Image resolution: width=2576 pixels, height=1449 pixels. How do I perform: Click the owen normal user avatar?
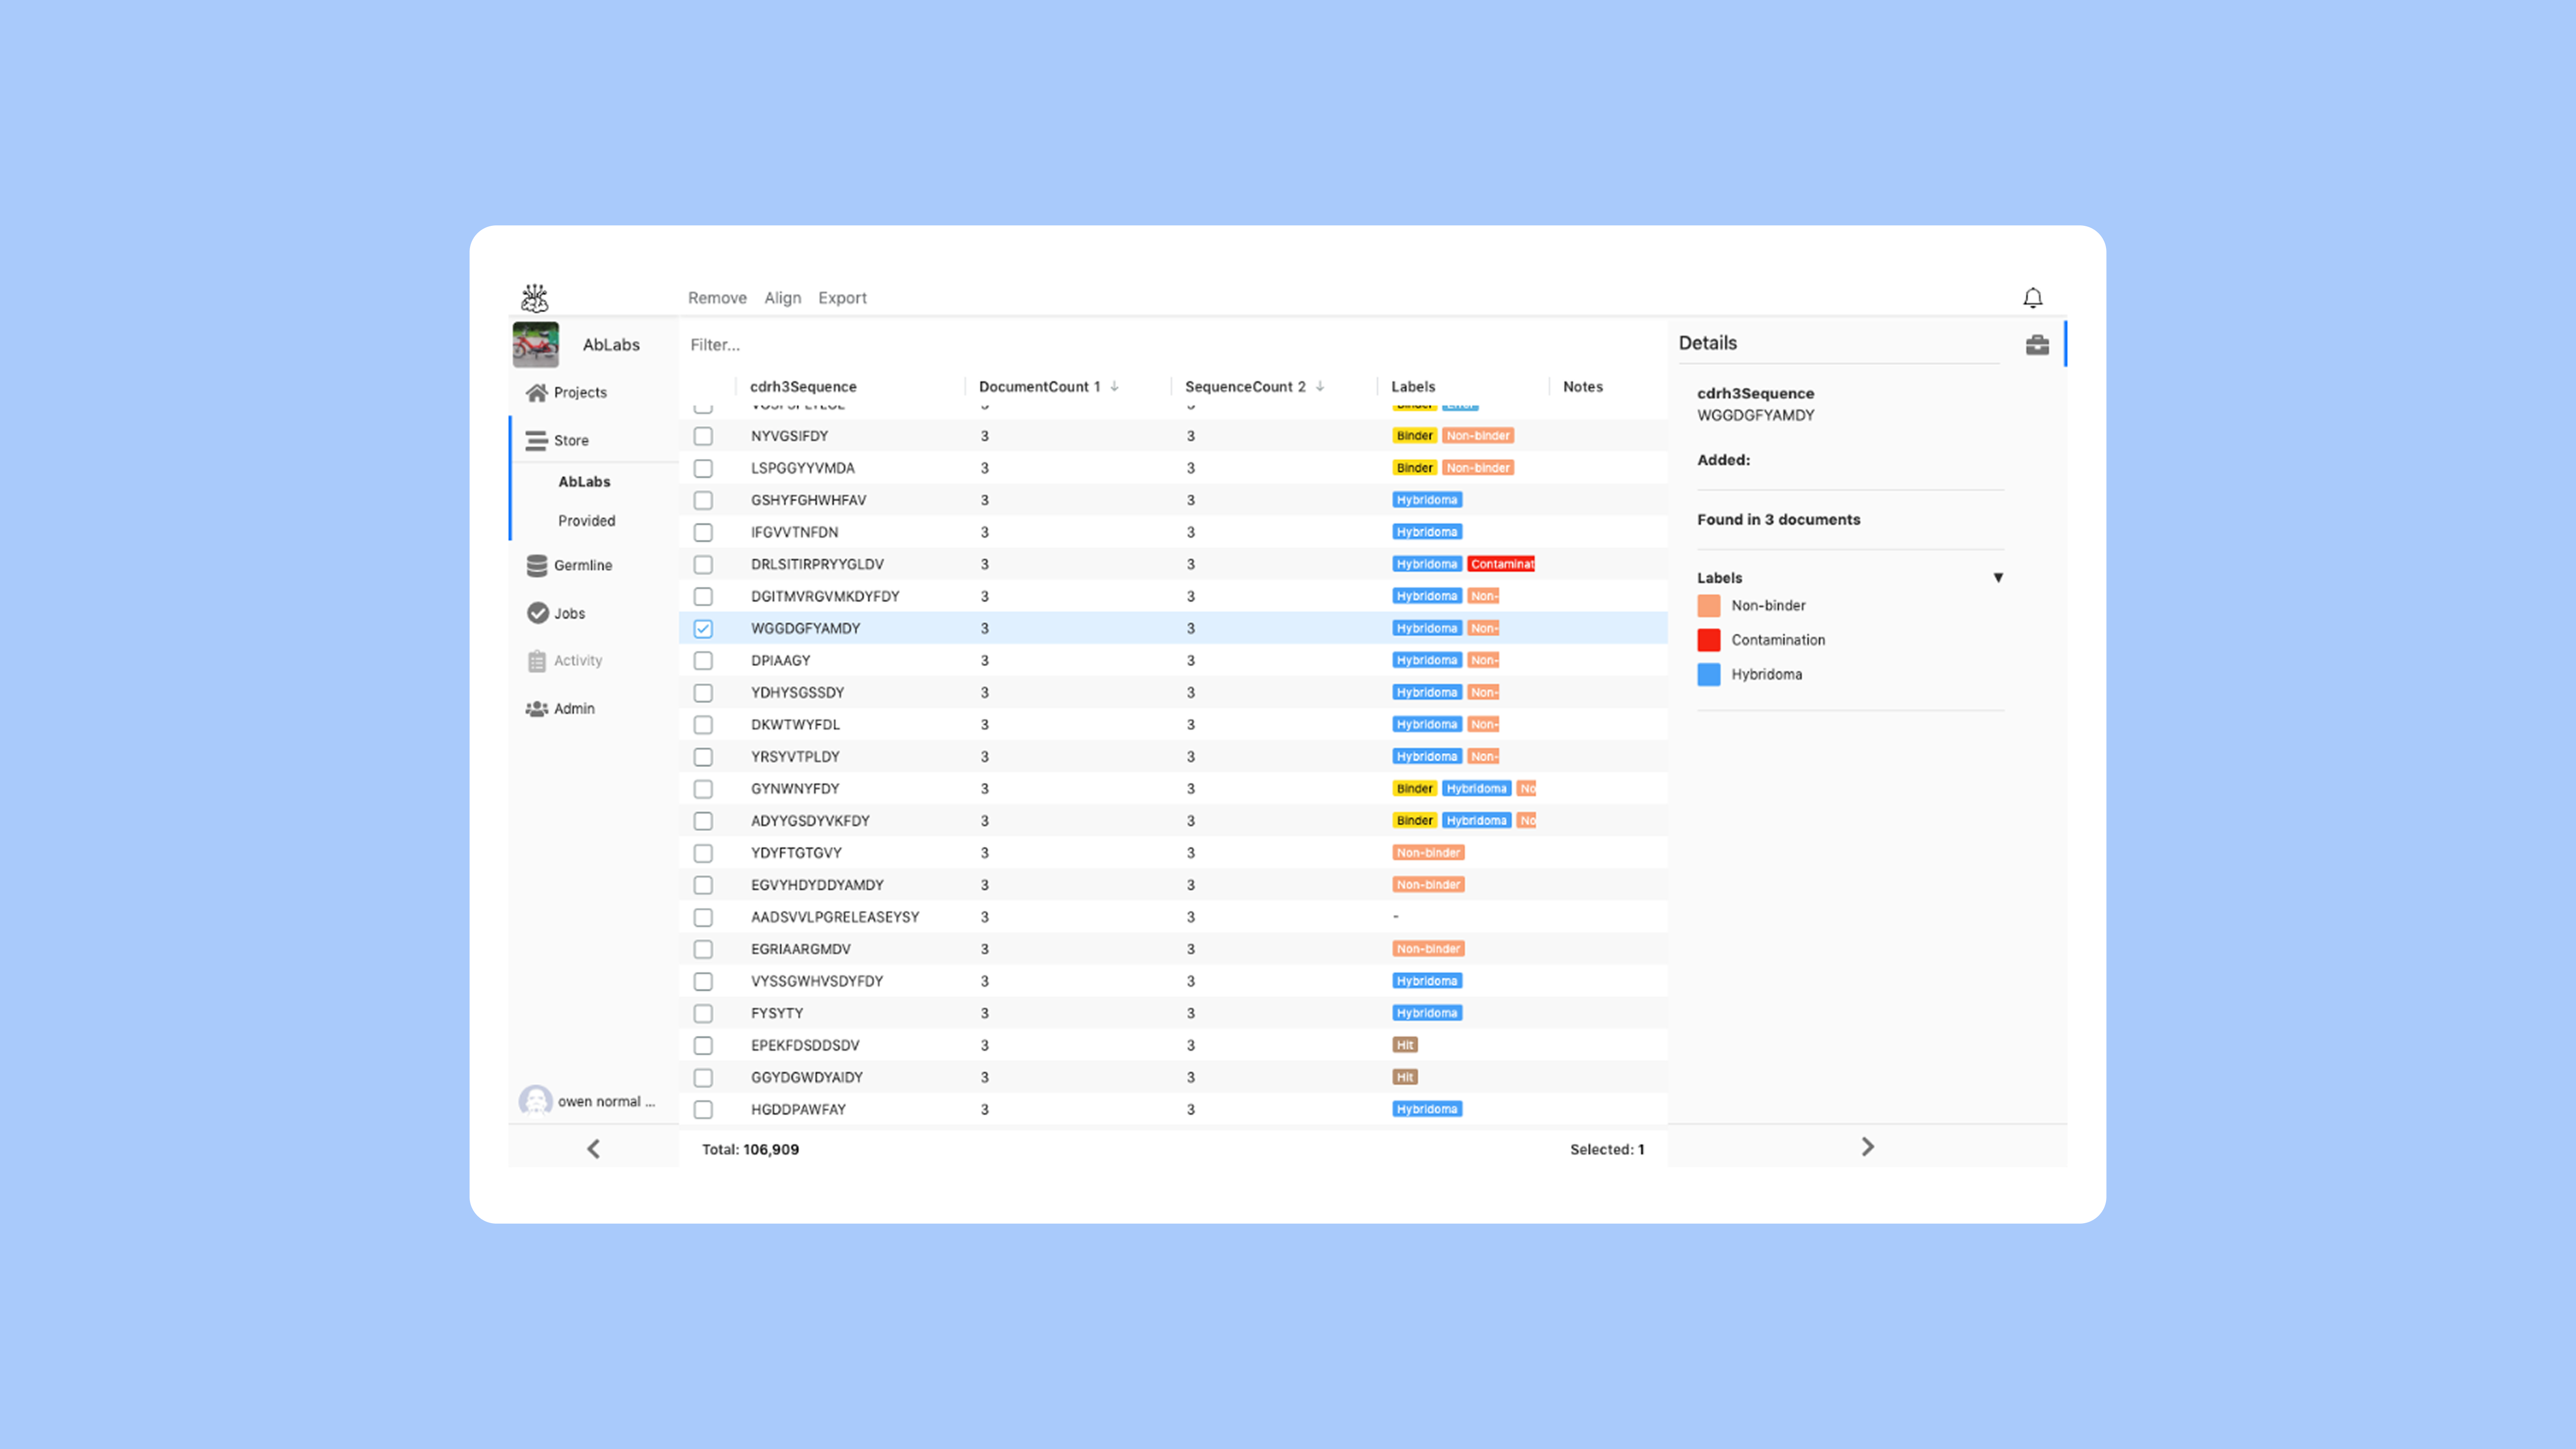coord(536,1101)
